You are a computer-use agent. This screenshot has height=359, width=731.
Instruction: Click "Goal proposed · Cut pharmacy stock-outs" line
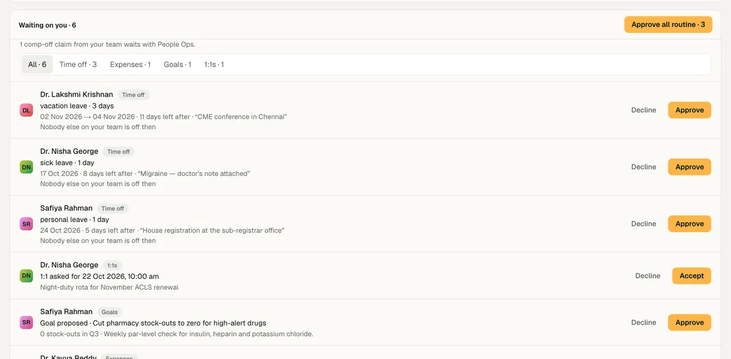click(153, 323)
